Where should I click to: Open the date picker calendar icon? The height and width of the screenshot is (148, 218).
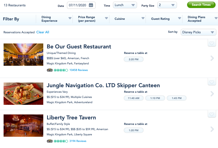pos(91,5)
